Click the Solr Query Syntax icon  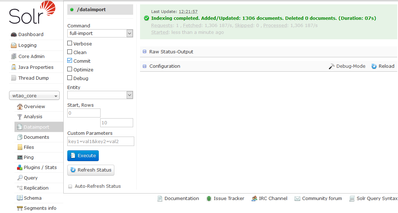click(x=352, y=199)
